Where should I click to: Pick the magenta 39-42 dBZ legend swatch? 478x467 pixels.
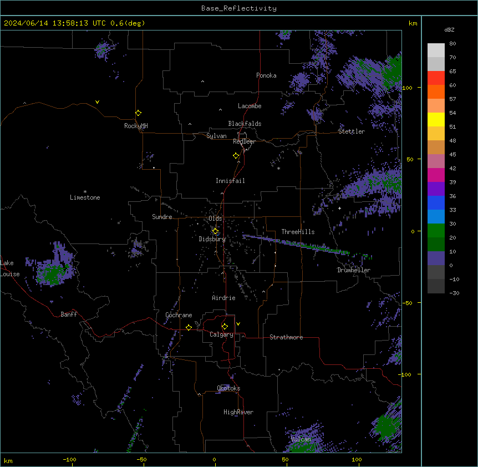tap(436, 175)
